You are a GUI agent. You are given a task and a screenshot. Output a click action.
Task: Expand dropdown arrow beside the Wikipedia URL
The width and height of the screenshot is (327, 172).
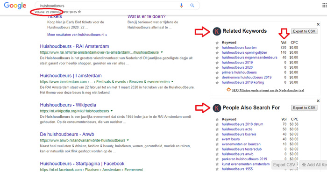pos(112,111)
